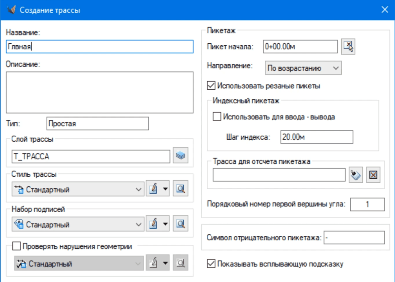The image size is (395, 282).
Task: Uncheck Использовать резаные пикеты
Action: tap(211, 86)
